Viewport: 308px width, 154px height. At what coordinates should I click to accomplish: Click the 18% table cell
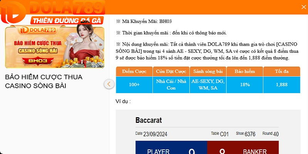(245, 85)
